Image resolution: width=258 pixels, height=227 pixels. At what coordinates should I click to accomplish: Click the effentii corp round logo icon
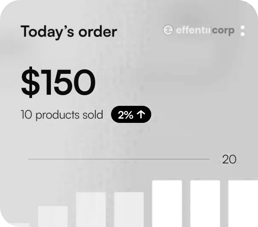tap(168, 30)
